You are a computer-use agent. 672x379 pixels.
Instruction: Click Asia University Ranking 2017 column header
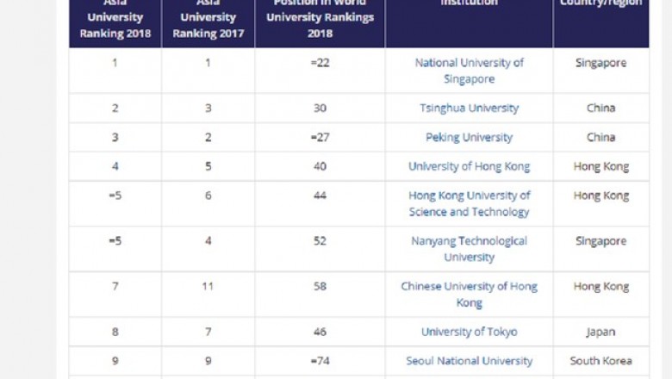(x=208, y=21)
